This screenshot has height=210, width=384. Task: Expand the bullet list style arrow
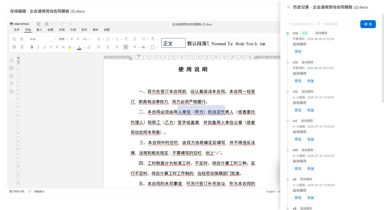tap(103, 39)
